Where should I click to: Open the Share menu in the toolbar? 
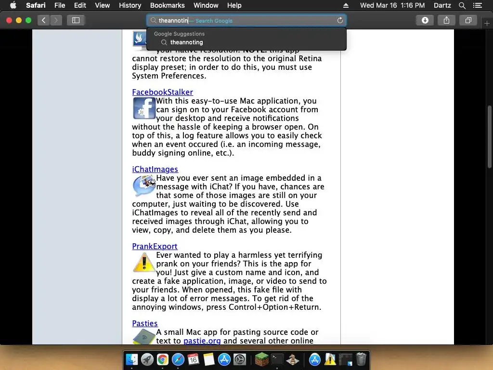tap(446, 20)
